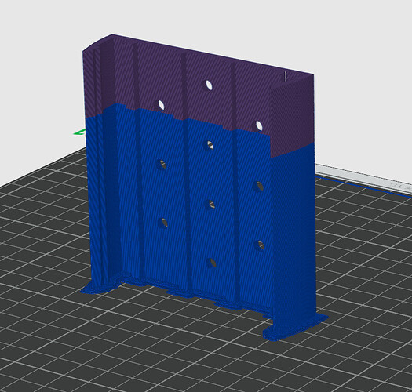Screen dimensions: 412x392
Task: Click the bottom-most hole in the center column
Action: pyautogui.click(x=212, y=263)
